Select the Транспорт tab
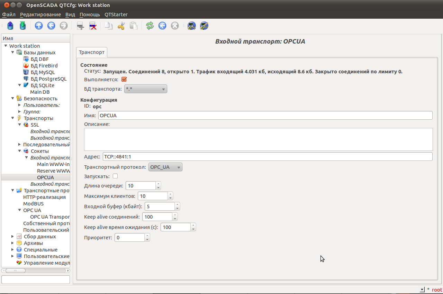 tap(92, 52)
